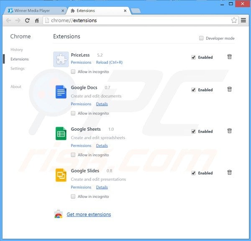Click 'Create and edit presentations' description
251x241 pixels.
coord(98,179)
